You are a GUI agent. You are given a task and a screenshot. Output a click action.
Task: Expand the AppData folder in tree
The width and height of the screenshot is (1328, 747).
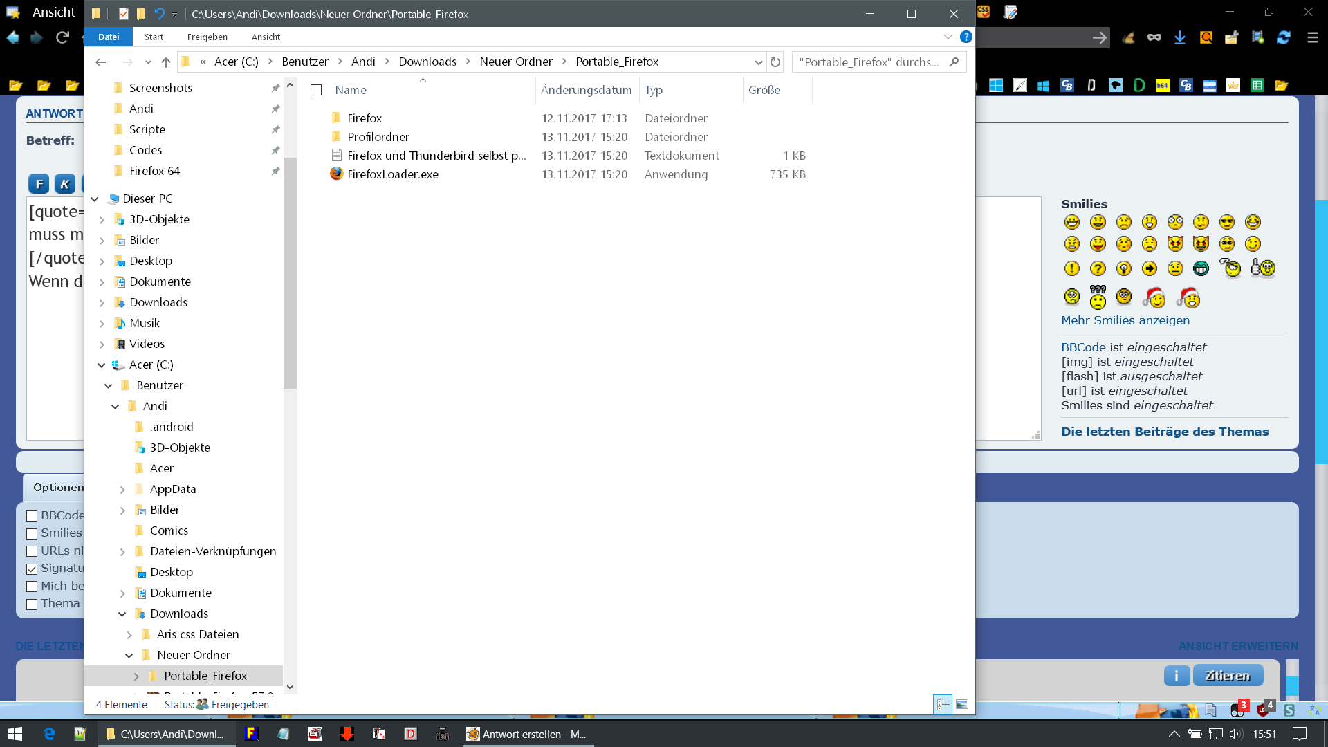122,490
